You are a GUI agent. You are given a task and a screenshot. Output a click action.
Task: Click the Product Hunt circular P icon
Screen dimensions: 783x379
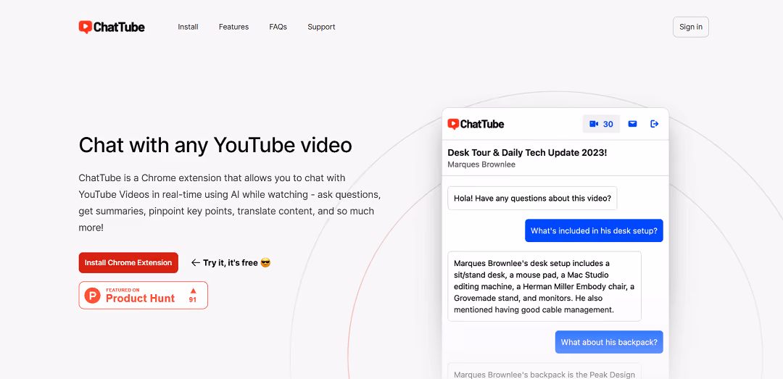click(92, 295)
